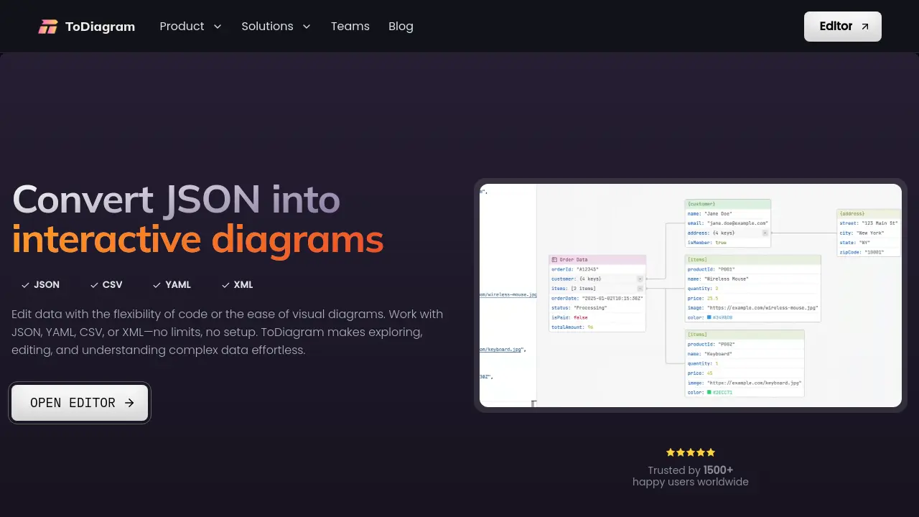The image size is (919, 517).
Task: Open the Product dropdown menu
Action: (190, 26)
